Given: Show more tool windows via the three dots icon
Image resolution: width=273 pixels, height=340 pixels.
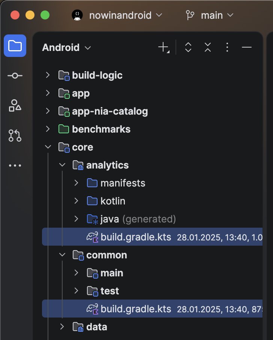Looking at the screenshot, I should (x=15, y=166).
